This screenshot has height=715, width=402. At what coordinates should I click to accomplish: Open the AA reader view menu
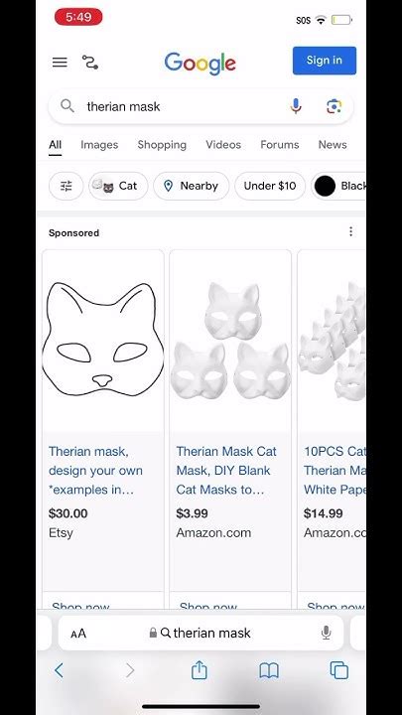pos(78,634)
